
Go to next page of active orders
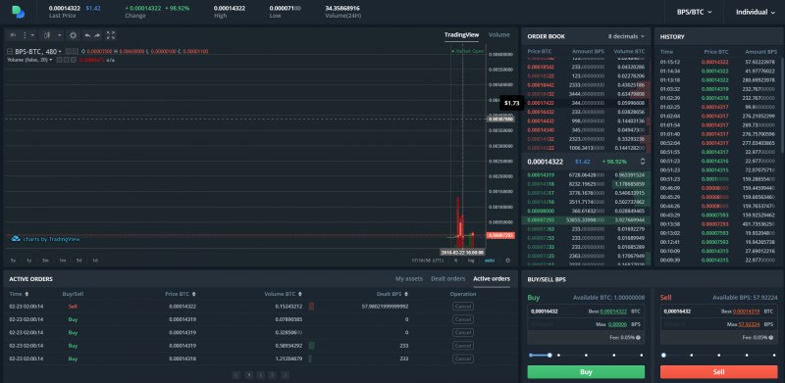pos(285,374)
